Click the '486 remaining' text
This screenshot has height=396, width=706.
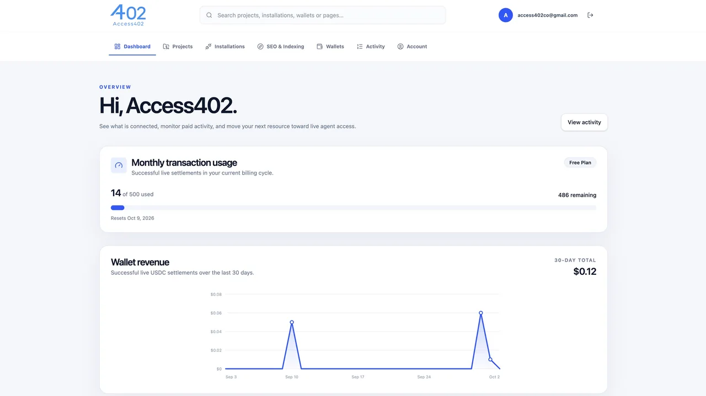click(x=577, y=195)
